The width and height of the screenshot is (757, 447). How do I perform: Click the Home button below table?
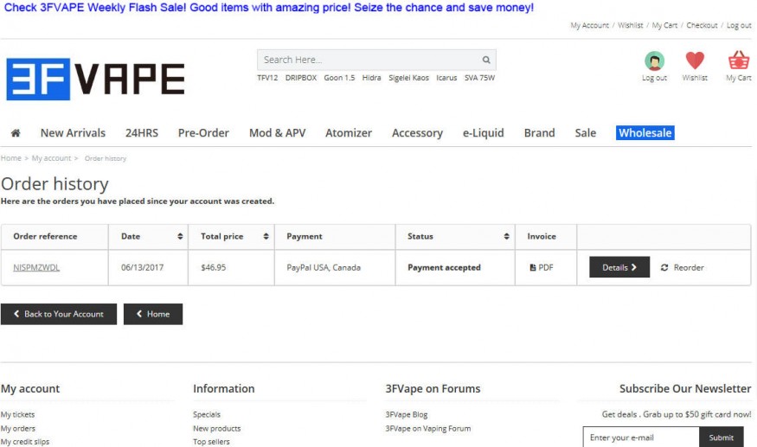point(153,314)
